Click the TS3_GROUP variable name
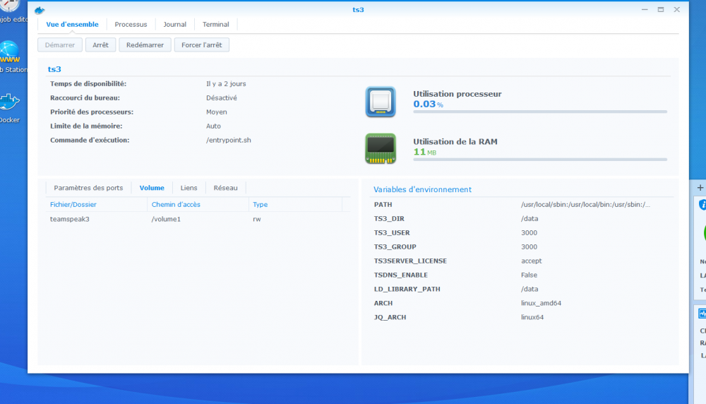 tap(395, 246)
